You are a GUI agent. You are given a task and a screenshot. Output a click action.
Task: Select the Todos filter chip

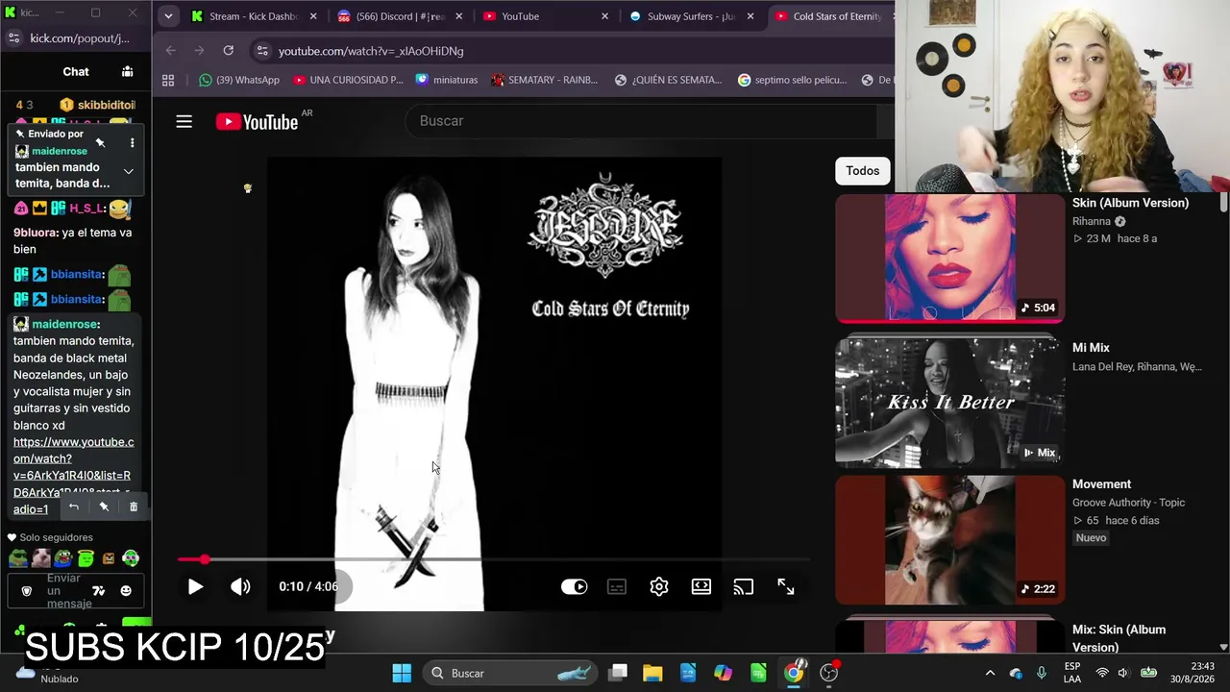(863, 171)
